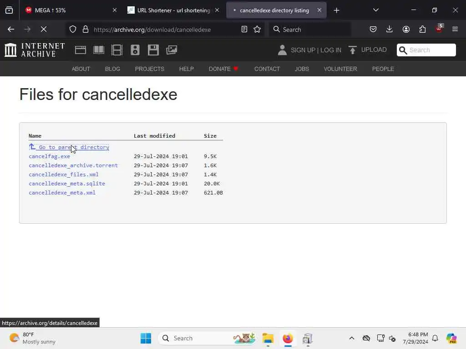466x349 pixels.
Task: Switch to the MEGA 53% tab
Action: [71, 10]
